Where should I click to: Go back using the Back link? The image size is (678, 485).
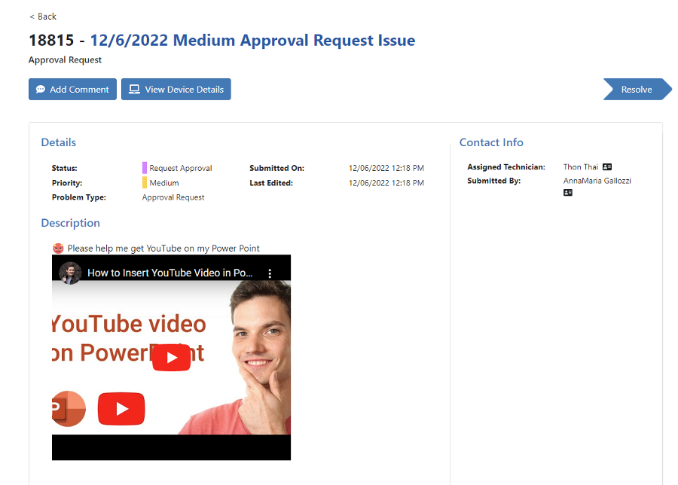43,17
